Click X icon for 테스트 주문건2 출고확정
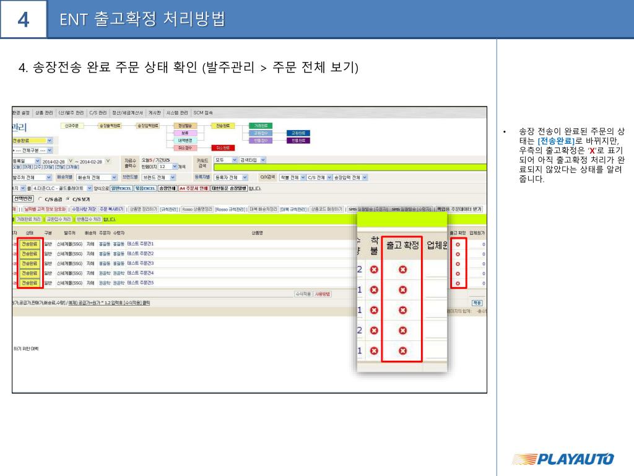 tap(458, 254)
